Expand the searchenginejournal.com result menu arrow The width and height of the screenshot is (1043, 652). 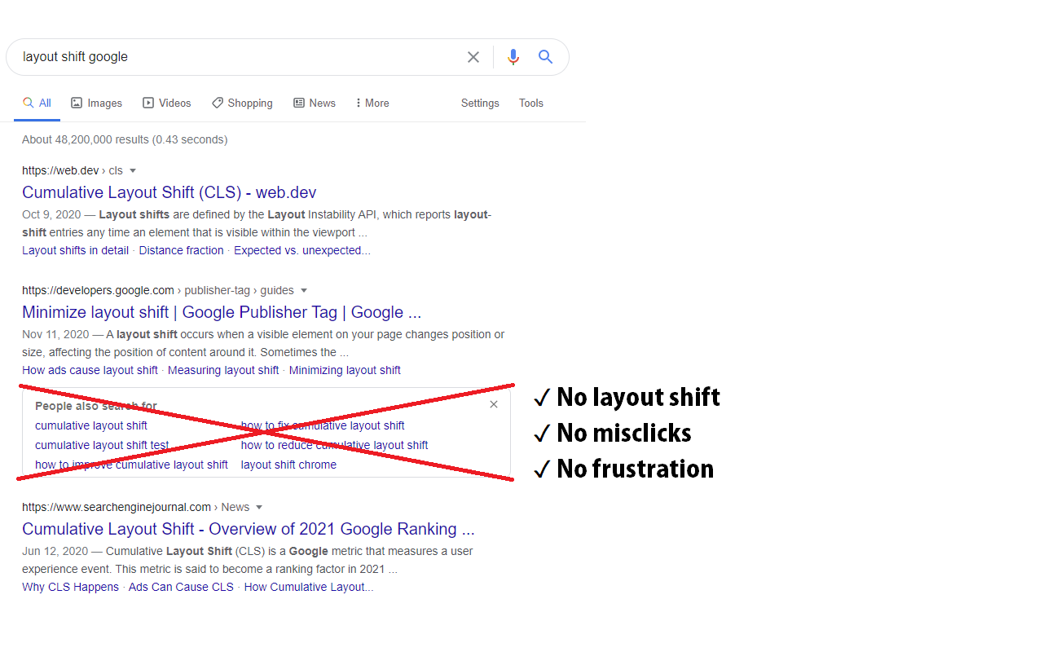pos(259,506)
